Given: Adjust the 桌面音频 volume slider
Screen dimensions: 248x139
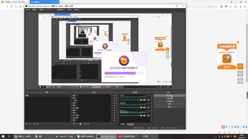Looking at the screenshot, I should point(131,107).
